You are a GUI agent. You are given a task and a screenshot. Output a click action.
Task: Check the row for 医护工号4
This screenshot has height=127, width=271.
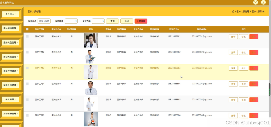pos(27,84)
